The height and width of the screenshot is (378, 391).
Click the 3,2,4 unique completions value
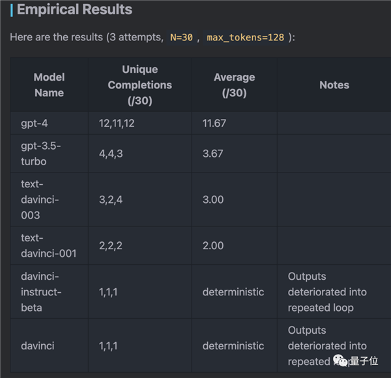coord(110,199)
